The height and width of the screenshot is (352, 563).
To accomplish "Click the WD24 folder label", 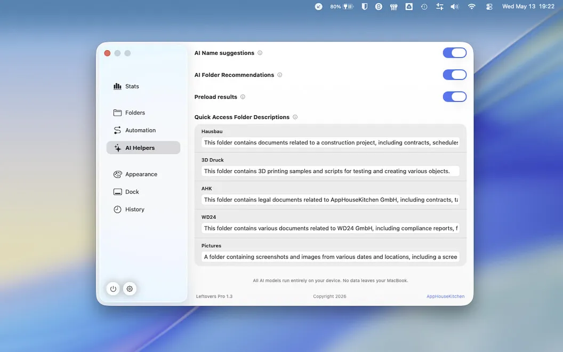I will [x=208, y=217].
